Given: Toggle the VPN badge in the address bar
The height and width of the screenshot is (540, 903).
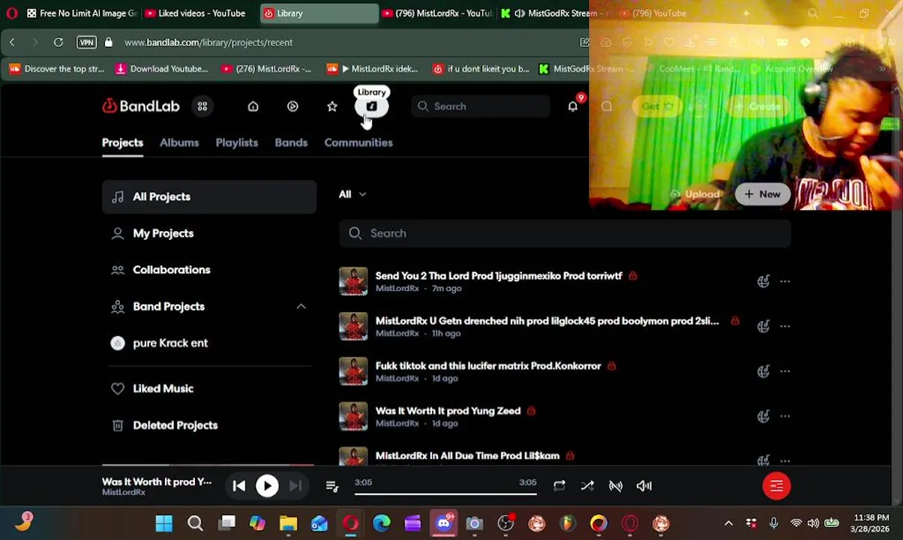Looking at the screenshot, I should point(86,43).
